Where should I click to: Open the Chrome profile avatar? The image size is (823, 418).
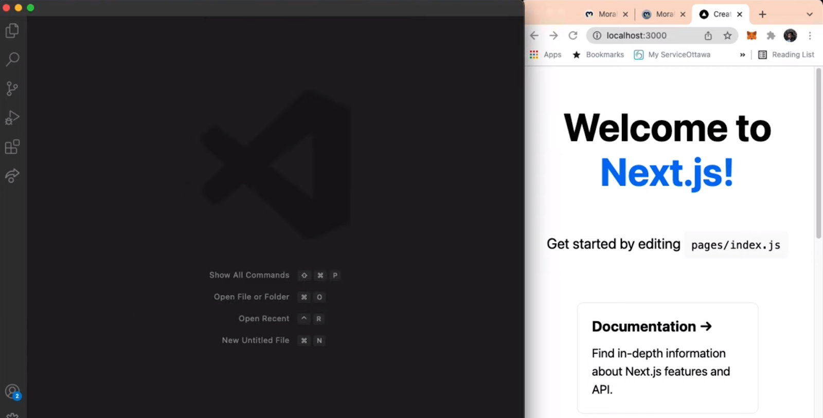pos(790,35)
